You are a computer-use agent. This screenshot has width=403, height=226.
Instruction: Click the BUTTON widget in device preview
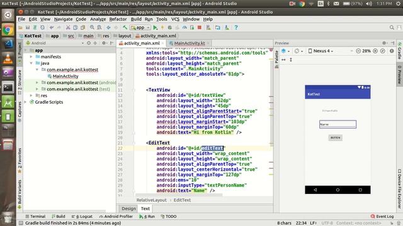335,137
